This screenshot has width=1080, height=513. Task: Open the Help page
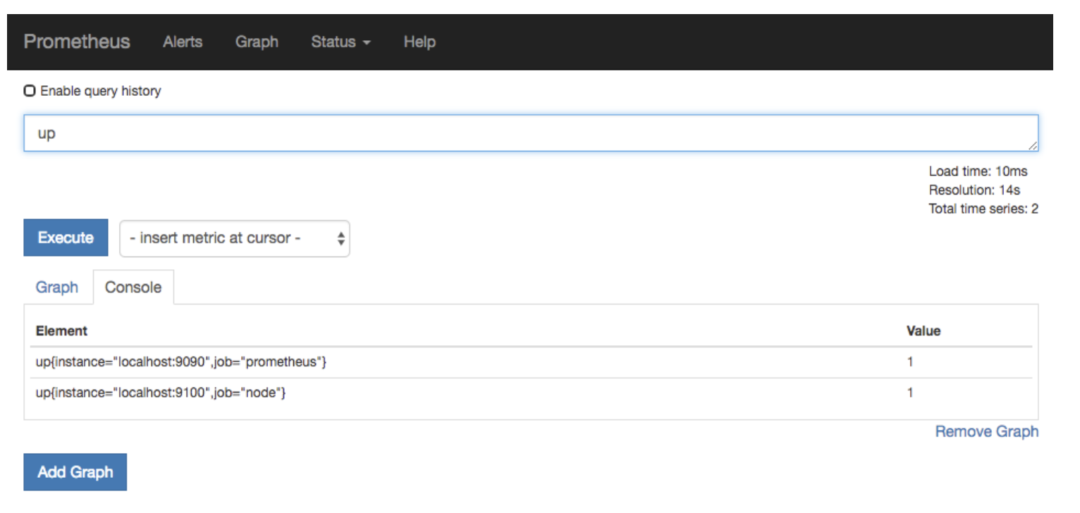click(x=419, y=42)
